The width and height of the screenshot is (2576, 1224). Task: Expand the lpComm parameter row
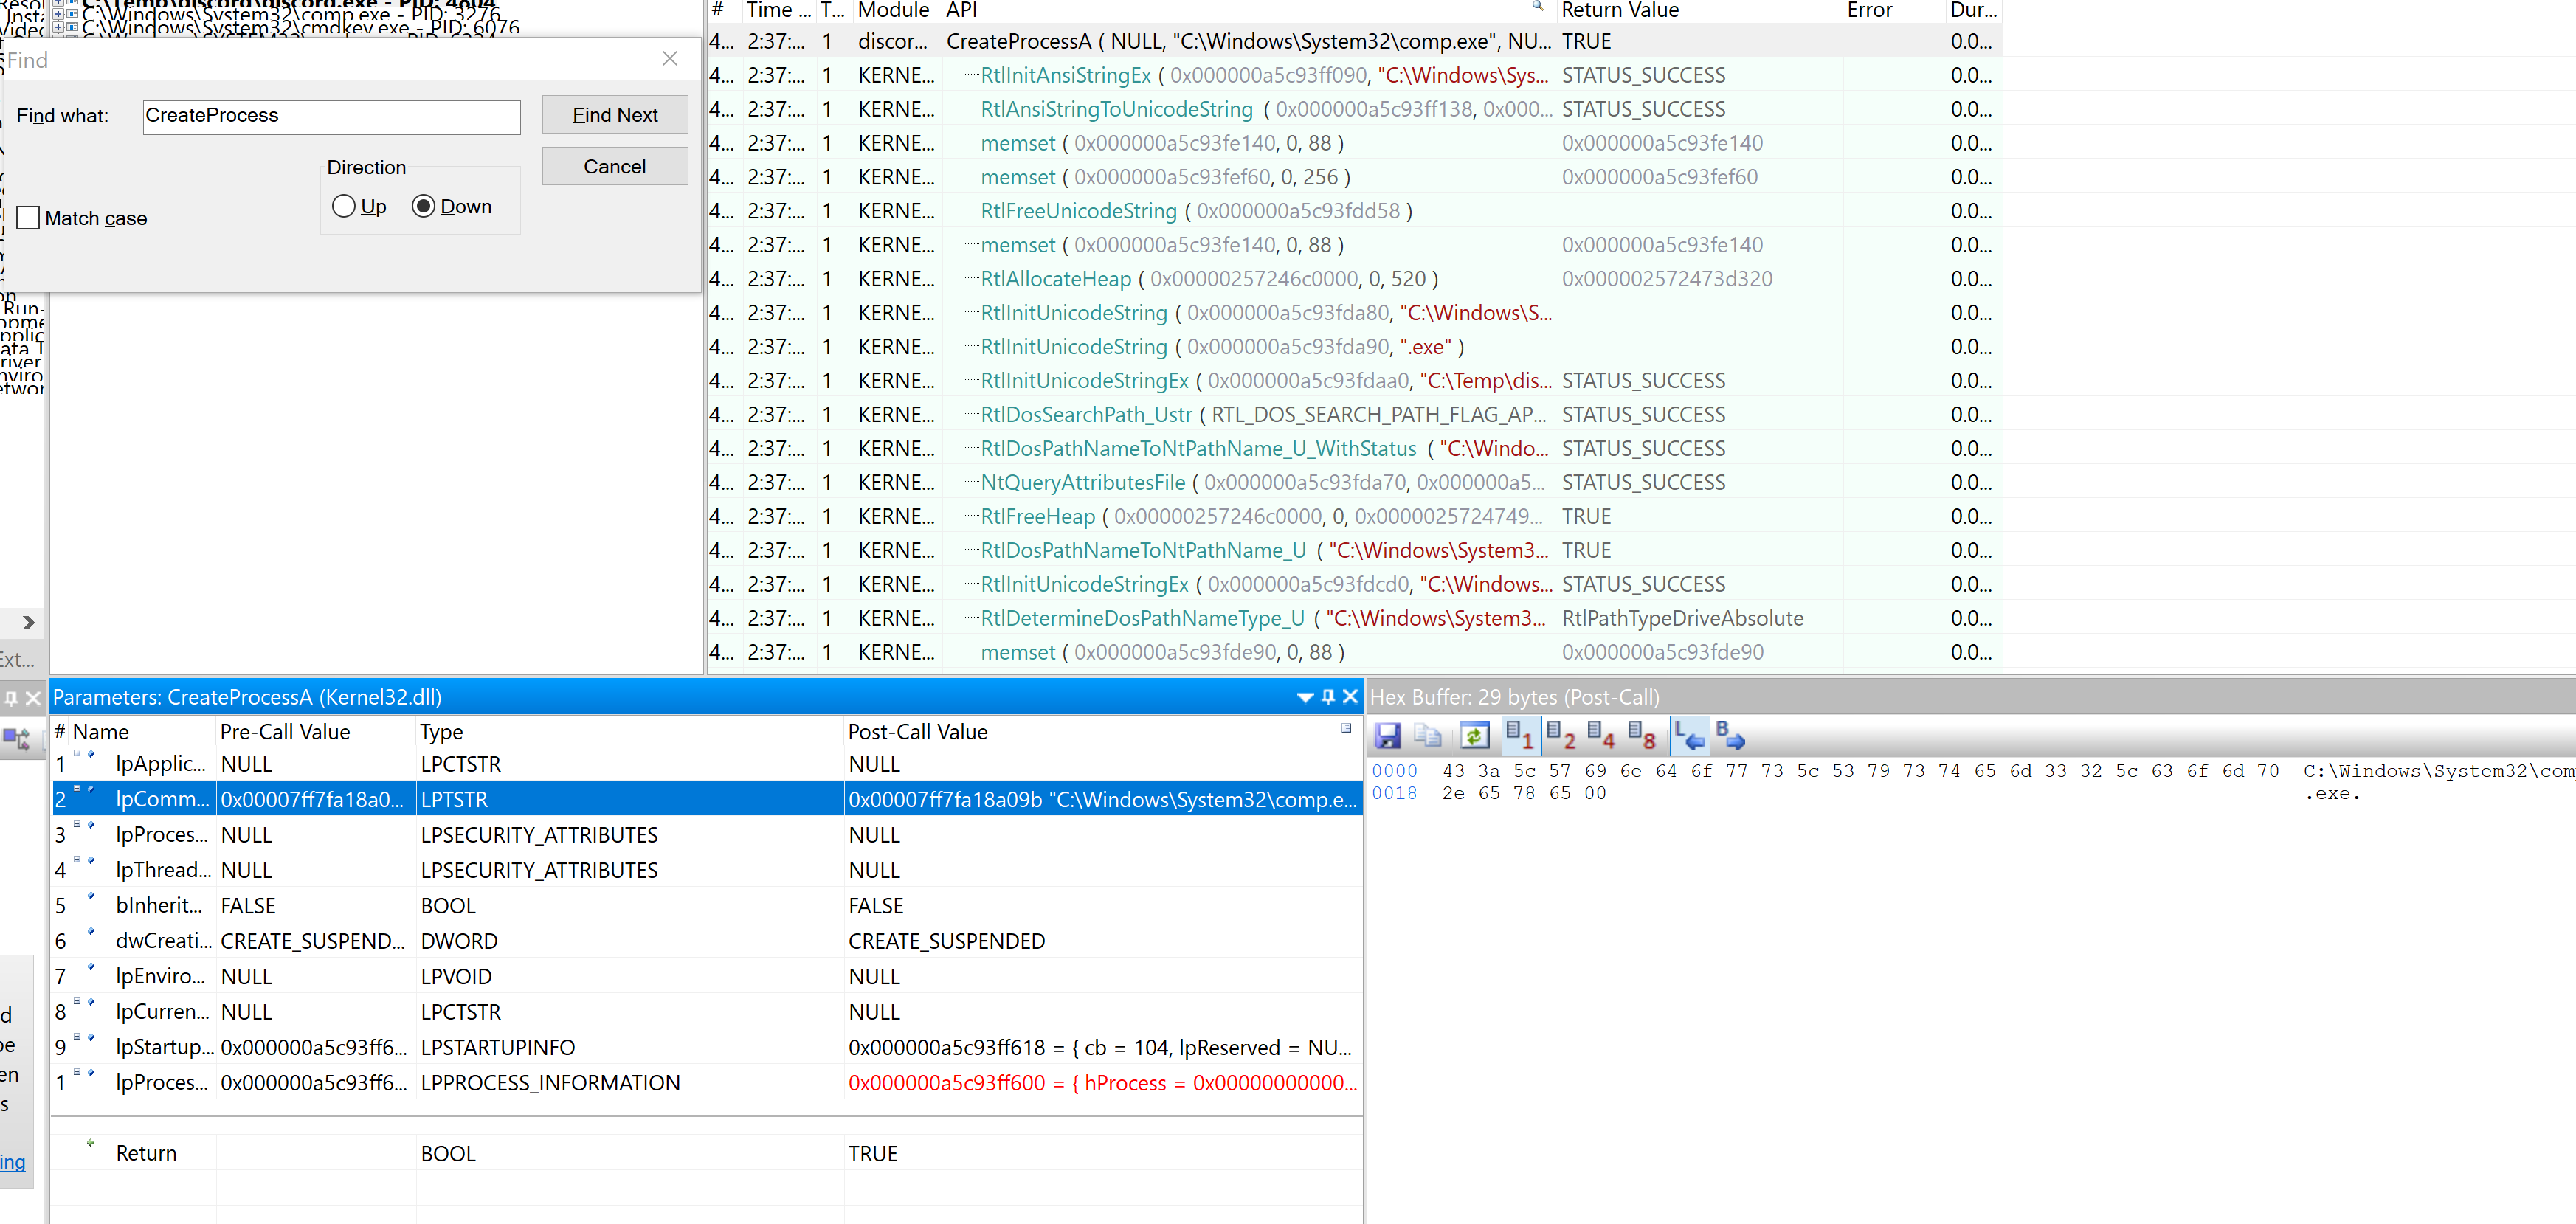tap(77, 789)
